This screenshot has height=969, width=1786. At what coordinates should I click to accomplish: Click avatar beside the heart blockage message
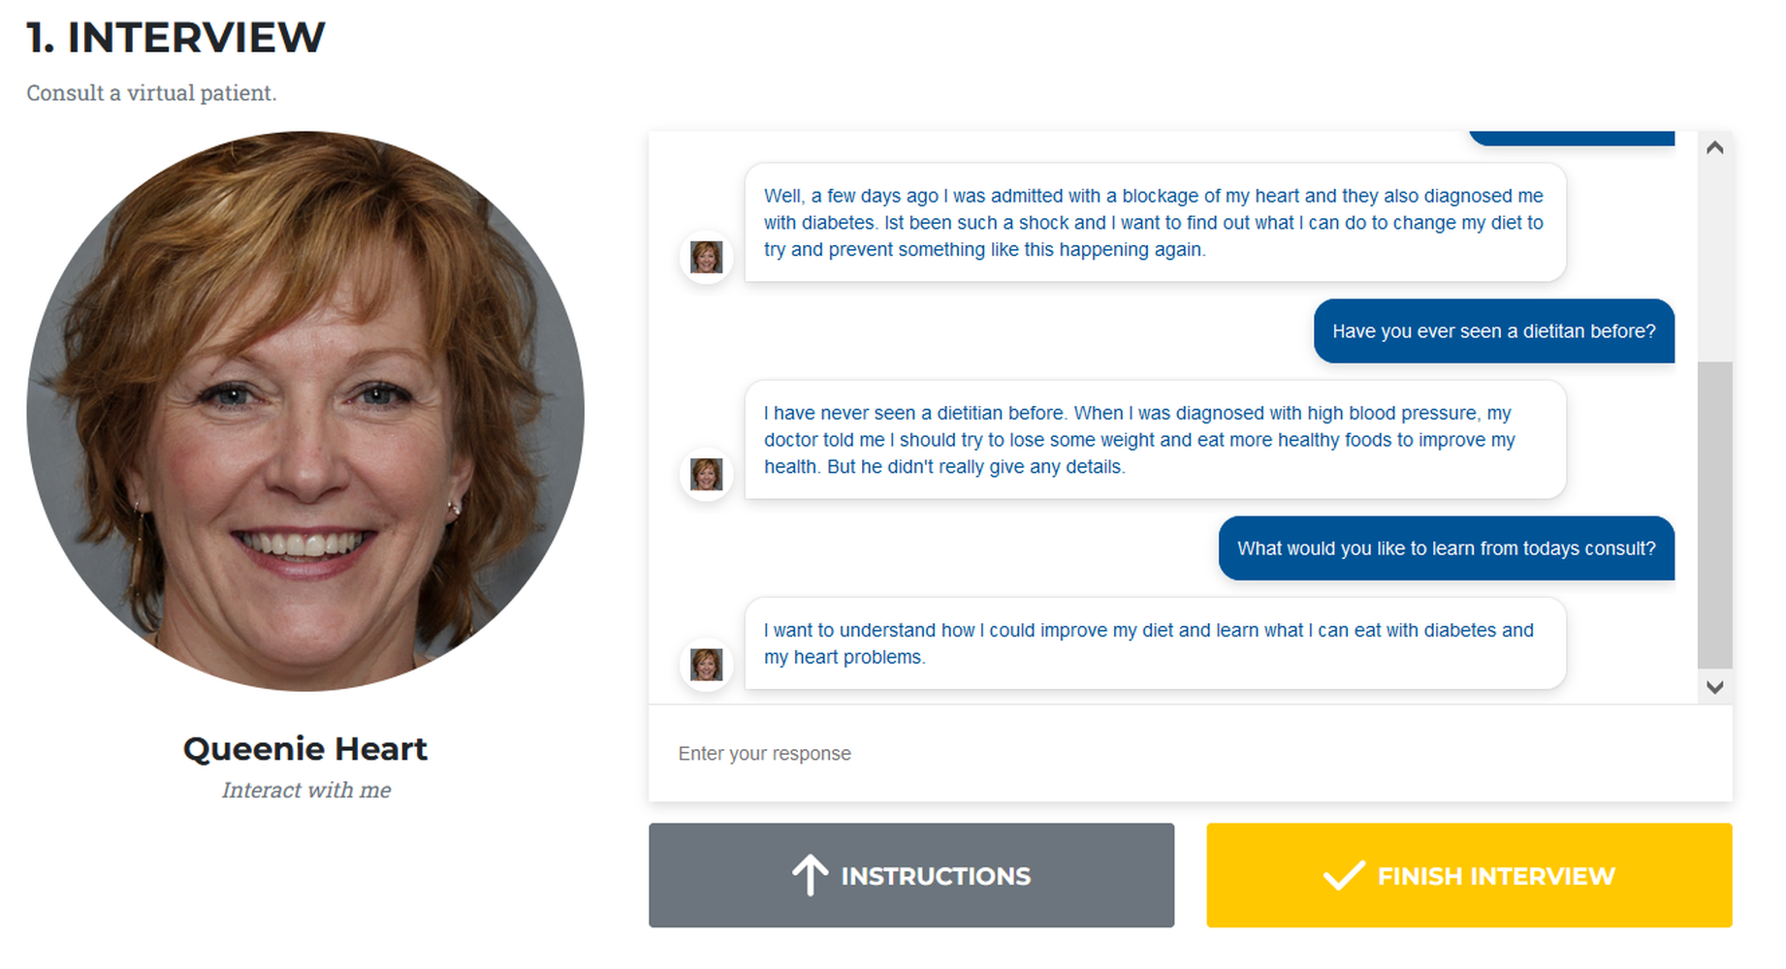706,258
